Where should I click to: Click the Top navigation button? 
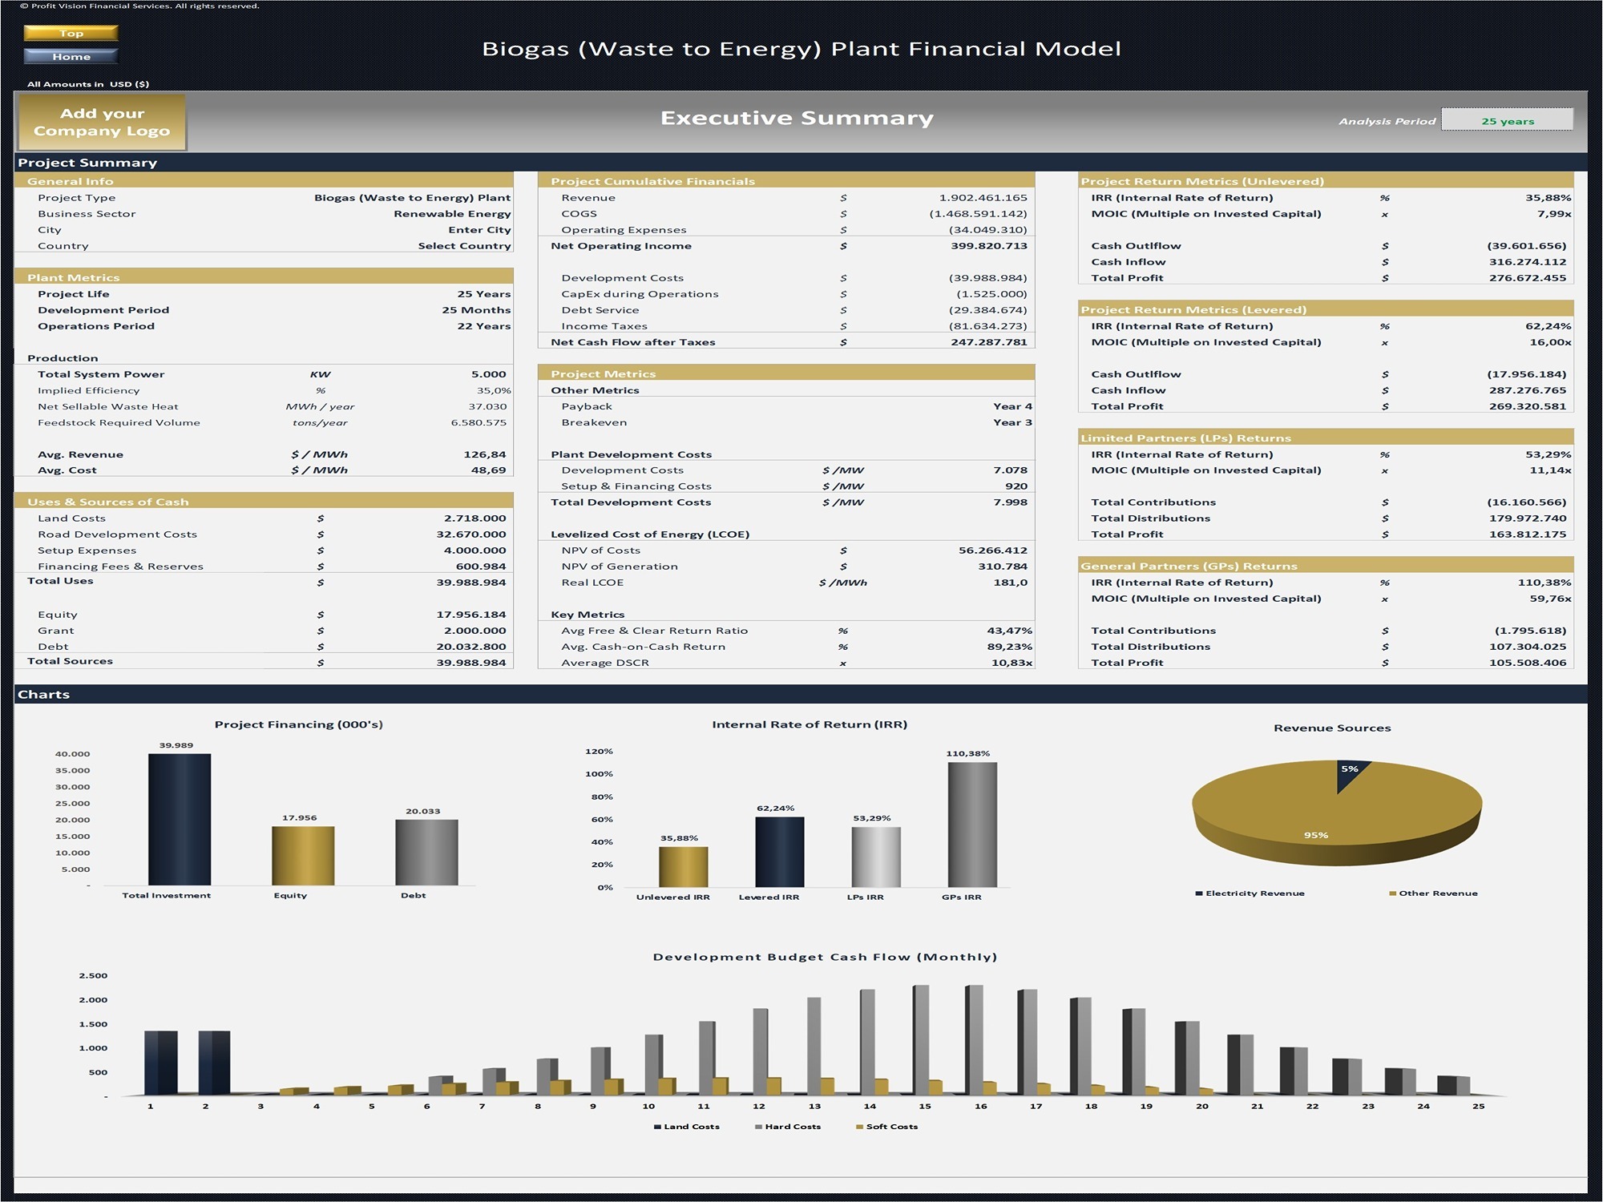(72, 34)
